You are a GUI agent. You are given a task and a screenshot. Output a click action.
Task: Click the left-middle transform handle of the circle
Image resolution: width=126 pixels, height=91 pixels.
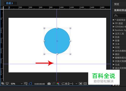[44, 41]
